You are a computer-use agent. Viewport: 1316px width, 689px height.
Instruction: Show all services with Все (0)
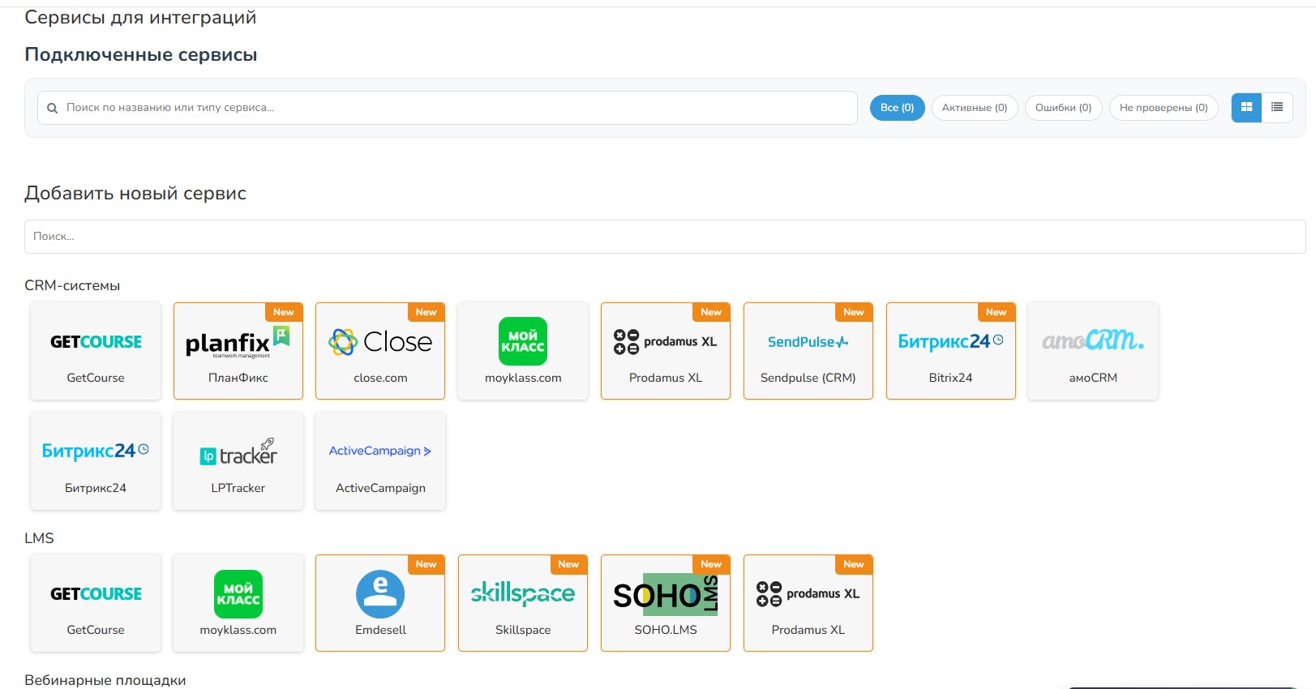897,108
